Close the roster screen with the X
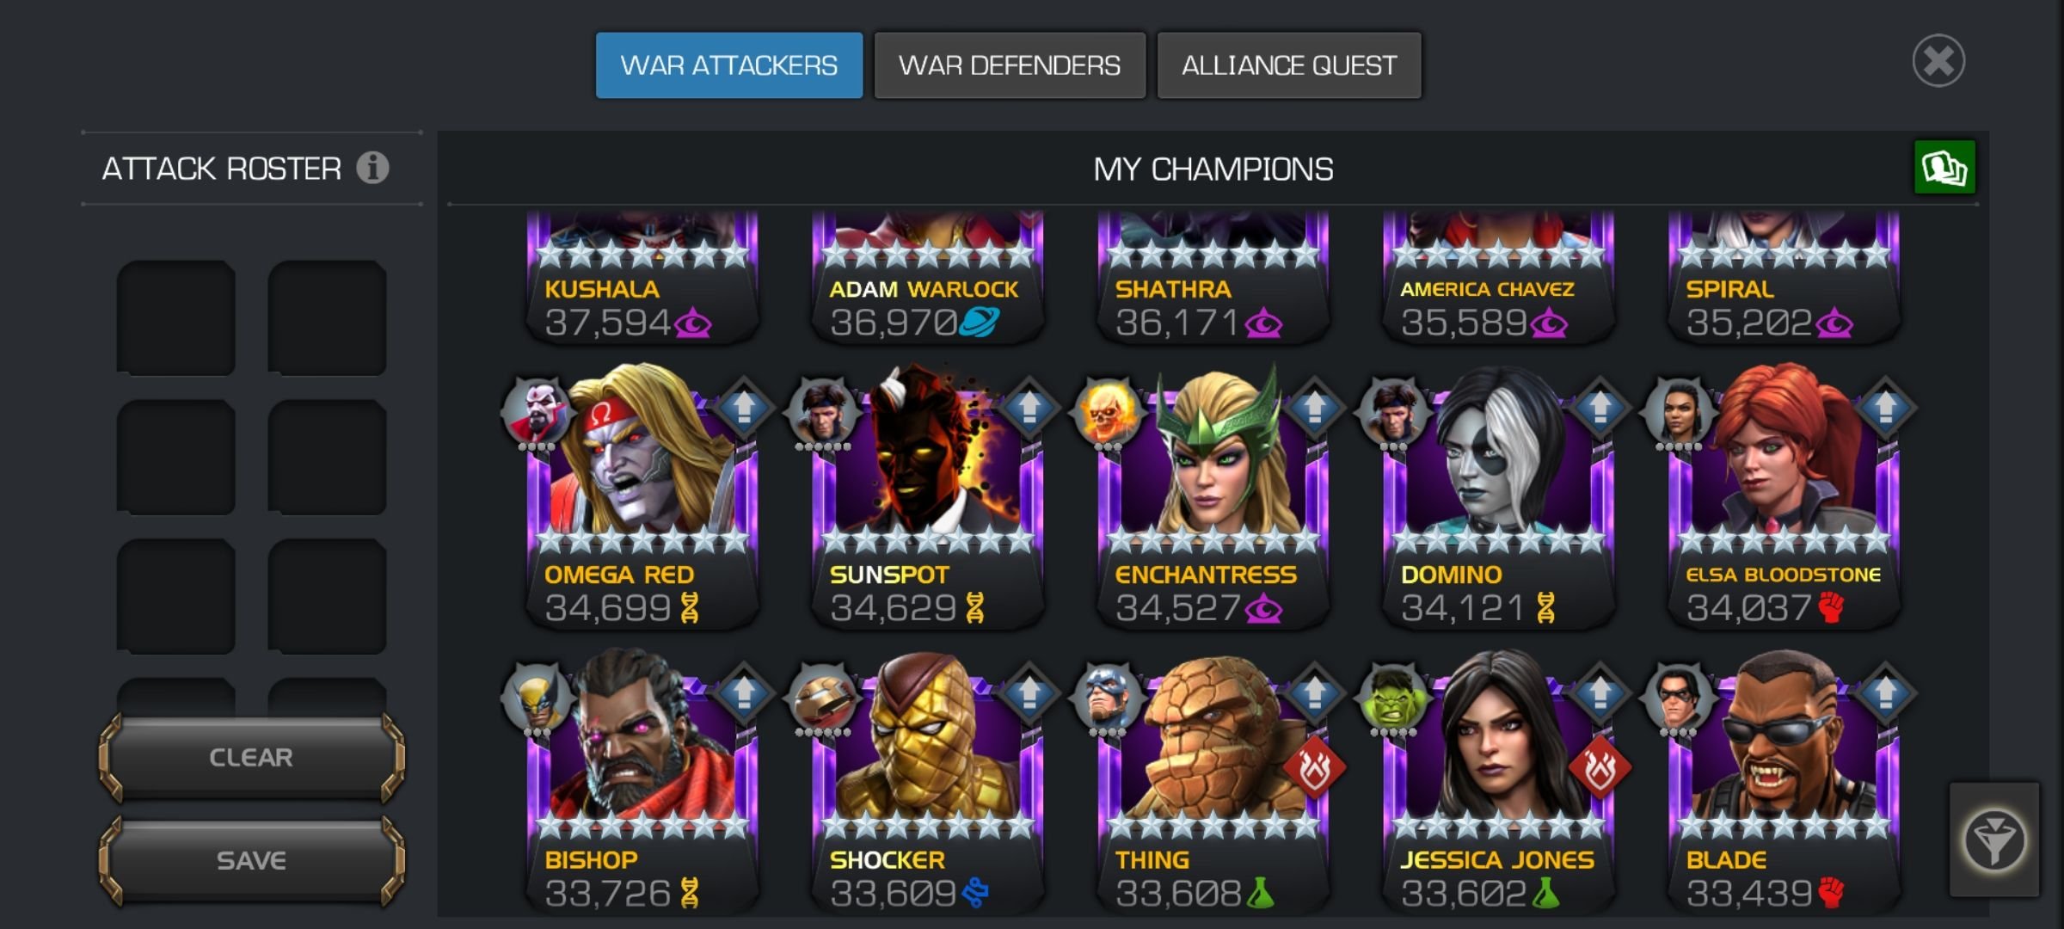 point(1938,61)
